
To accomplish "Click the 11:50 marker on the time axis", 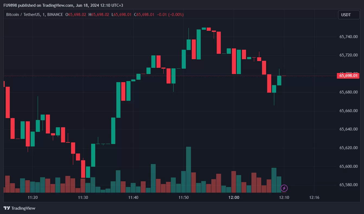I will point(184,198).
